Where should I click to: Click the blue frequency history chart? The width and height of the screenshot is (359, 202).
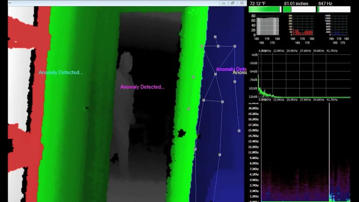[339, 26]
